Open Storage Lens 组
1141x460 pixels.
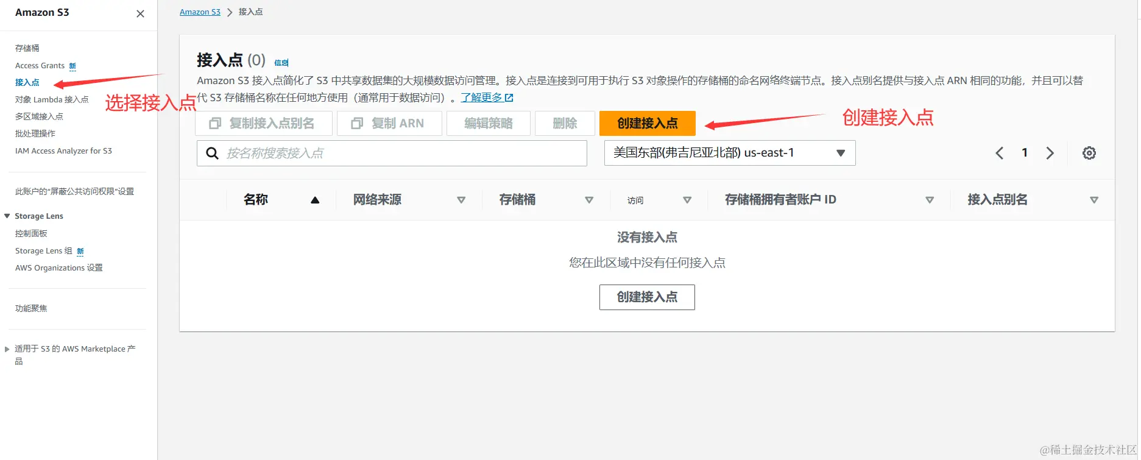[44, 250]
